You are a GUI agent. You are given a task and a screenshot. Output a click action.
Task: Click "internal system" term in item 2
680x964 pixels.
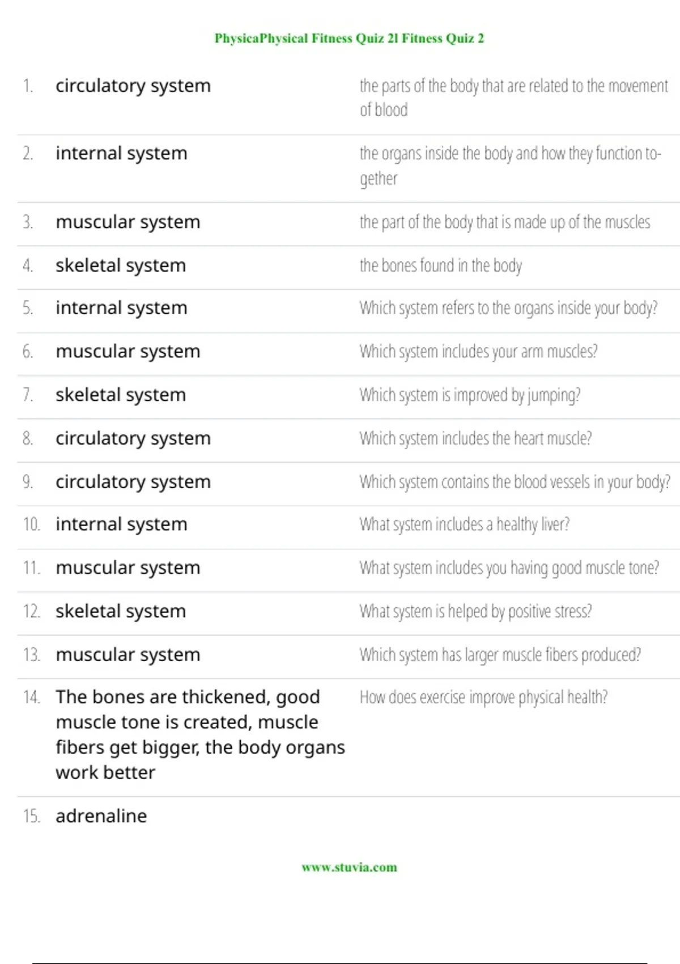[121, 153]
